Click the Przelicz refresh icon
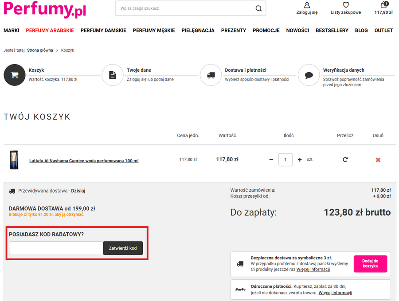 coord(345,160)
